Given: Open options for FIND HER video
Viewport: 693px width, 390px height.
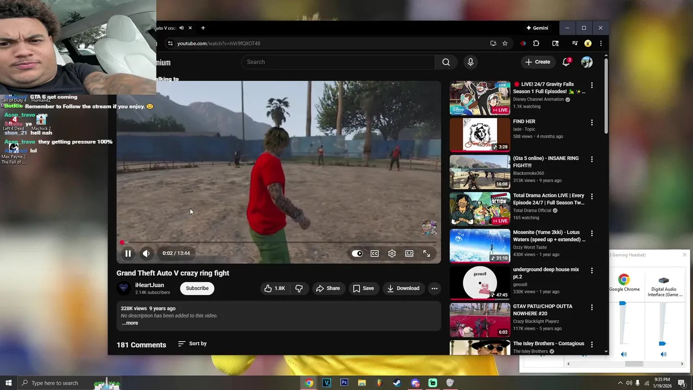Looking at the screenshot, I should tap(592, 122).
